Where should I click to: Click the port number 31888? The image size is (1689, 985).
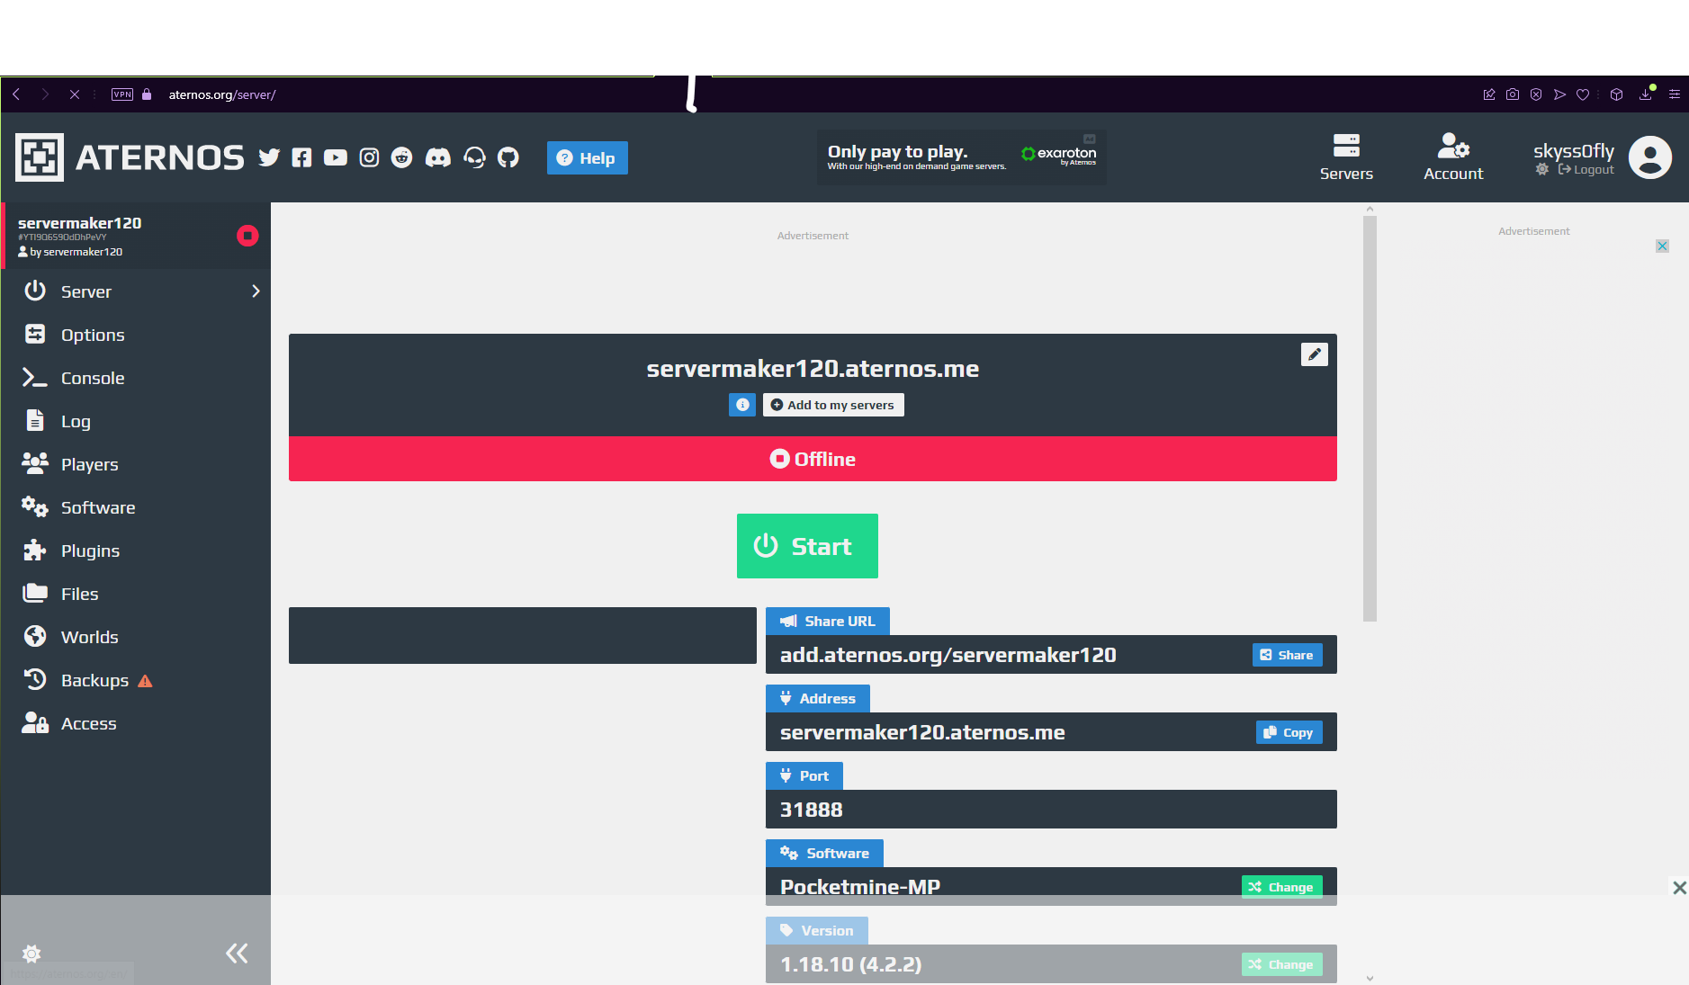(812, 810)
